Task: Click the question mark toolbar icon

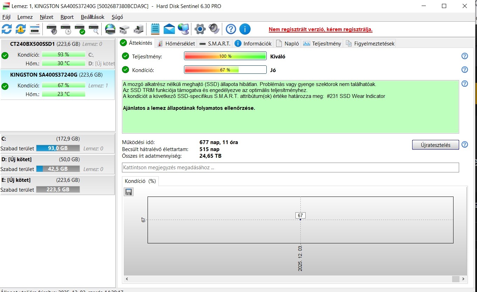Action: click(231, 29)
